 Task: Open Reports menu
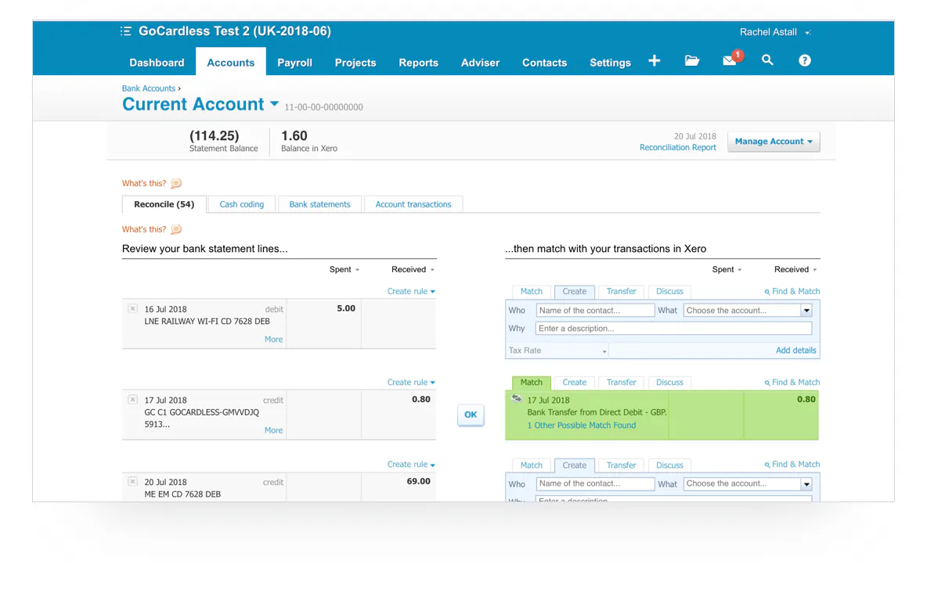click(419, 63)
